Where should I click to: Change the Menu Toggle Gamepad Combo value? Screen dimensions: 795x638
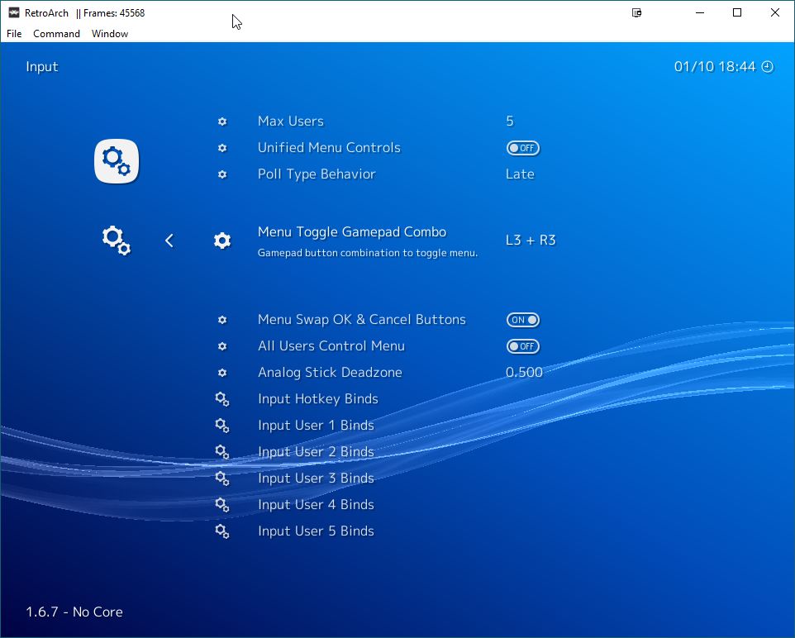pyautogui.click(x=531, y=240)
